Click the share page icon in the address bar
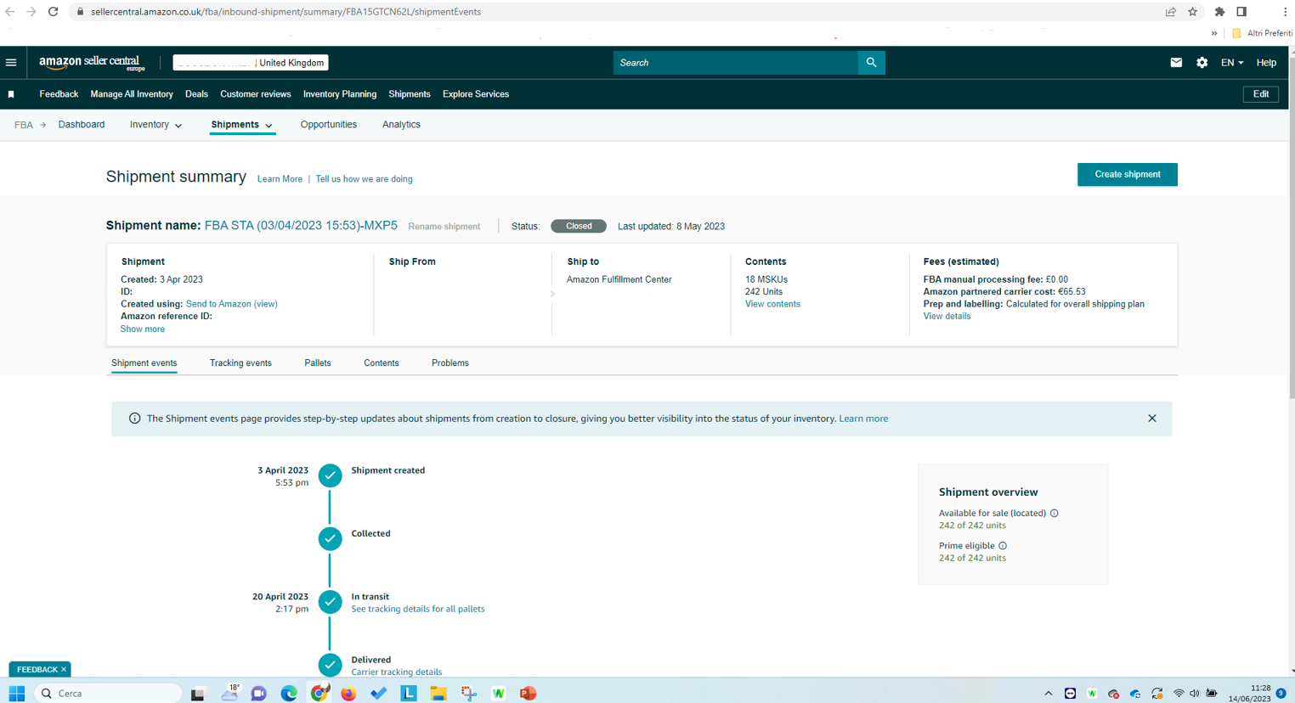This screenshot has width=1295, height=703. click(x=1171, y=12)
